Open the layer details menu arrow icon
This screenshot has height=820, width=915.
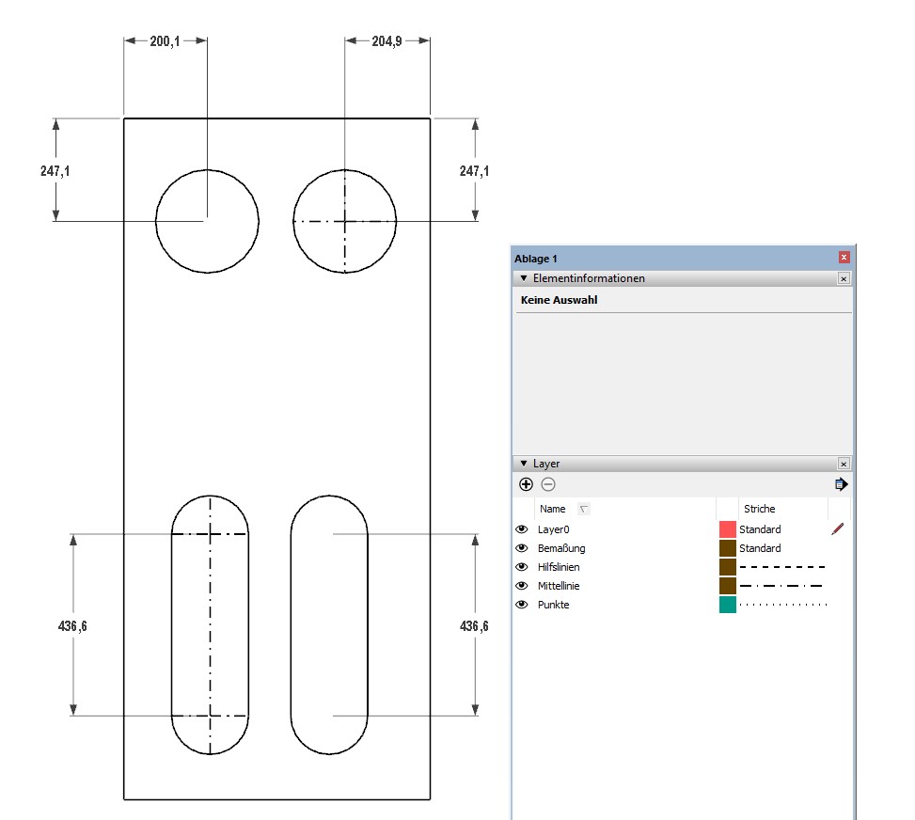click(x=841, y=484)
